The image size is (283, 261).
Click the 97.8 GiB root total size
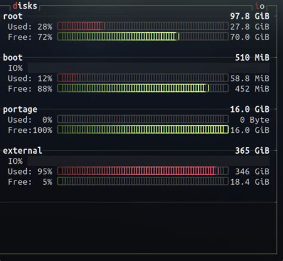(x=250, y=16)
